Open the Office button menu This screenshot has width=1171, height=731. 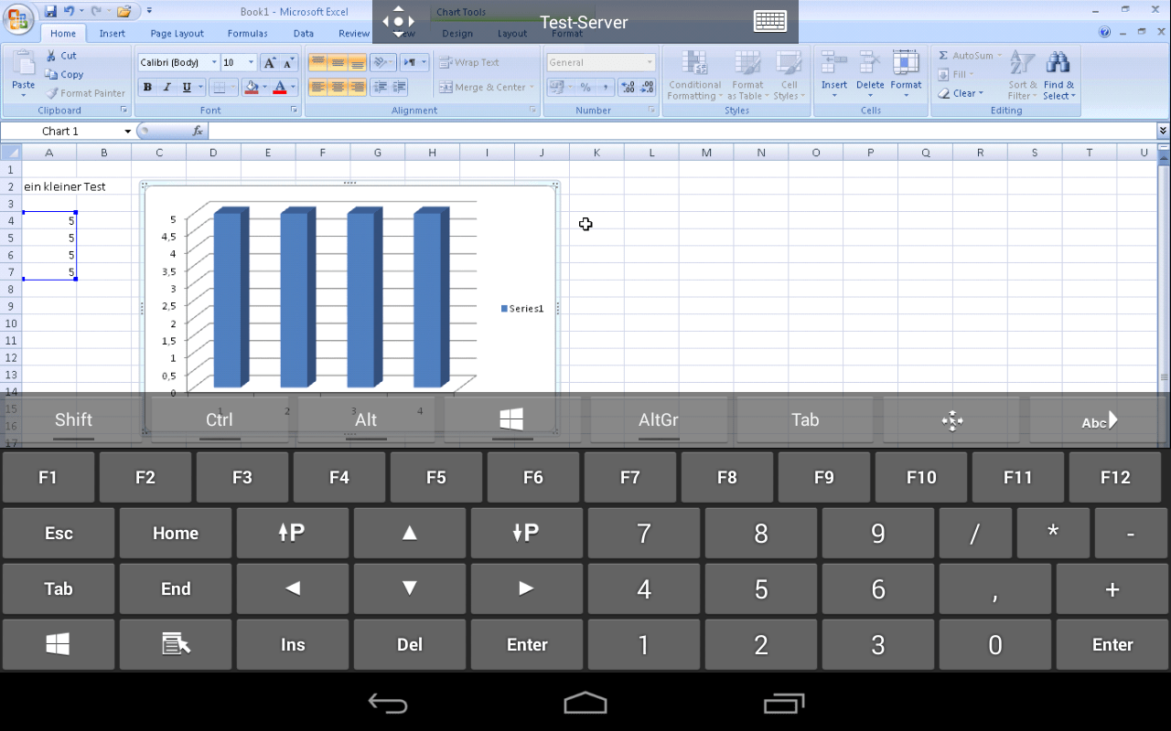(x=17, y=18)
